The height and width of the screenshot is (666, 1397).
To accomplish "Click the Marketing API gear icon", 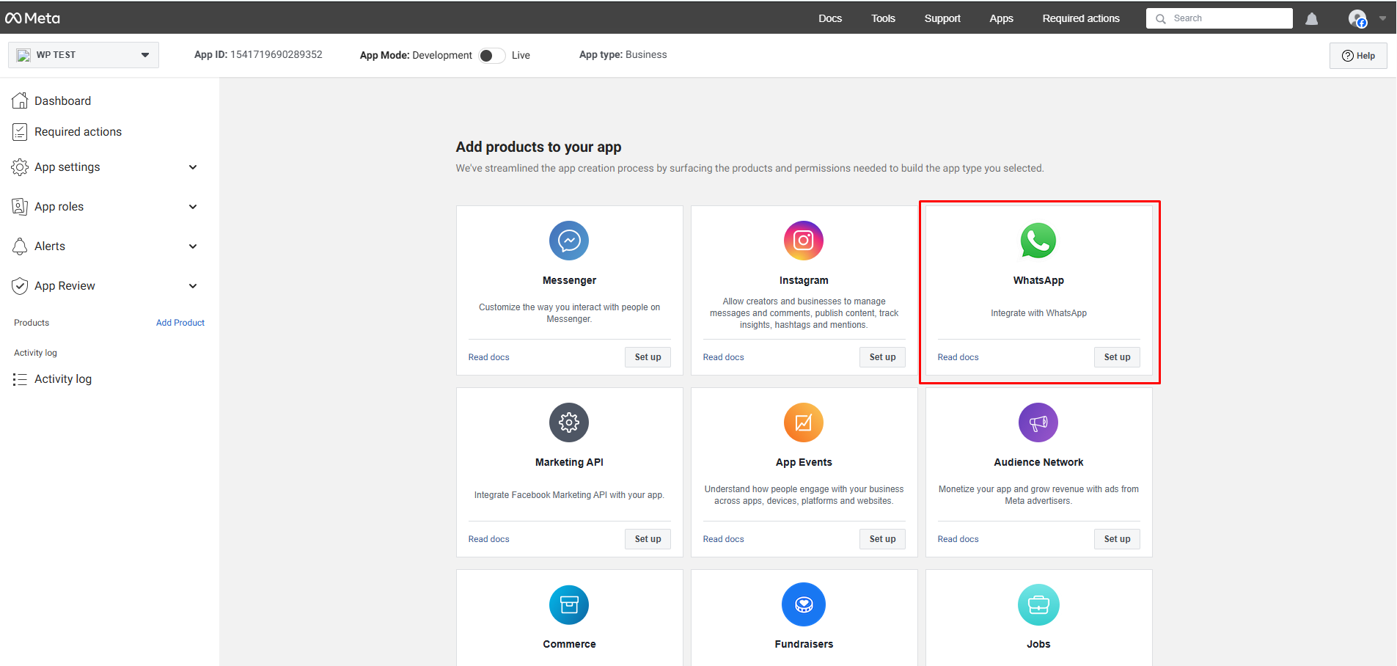I will point(568,422).
